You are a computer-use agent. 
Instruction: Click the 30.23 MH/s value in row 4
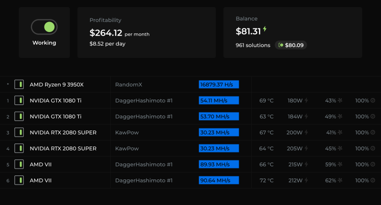[x=215, y=148]
